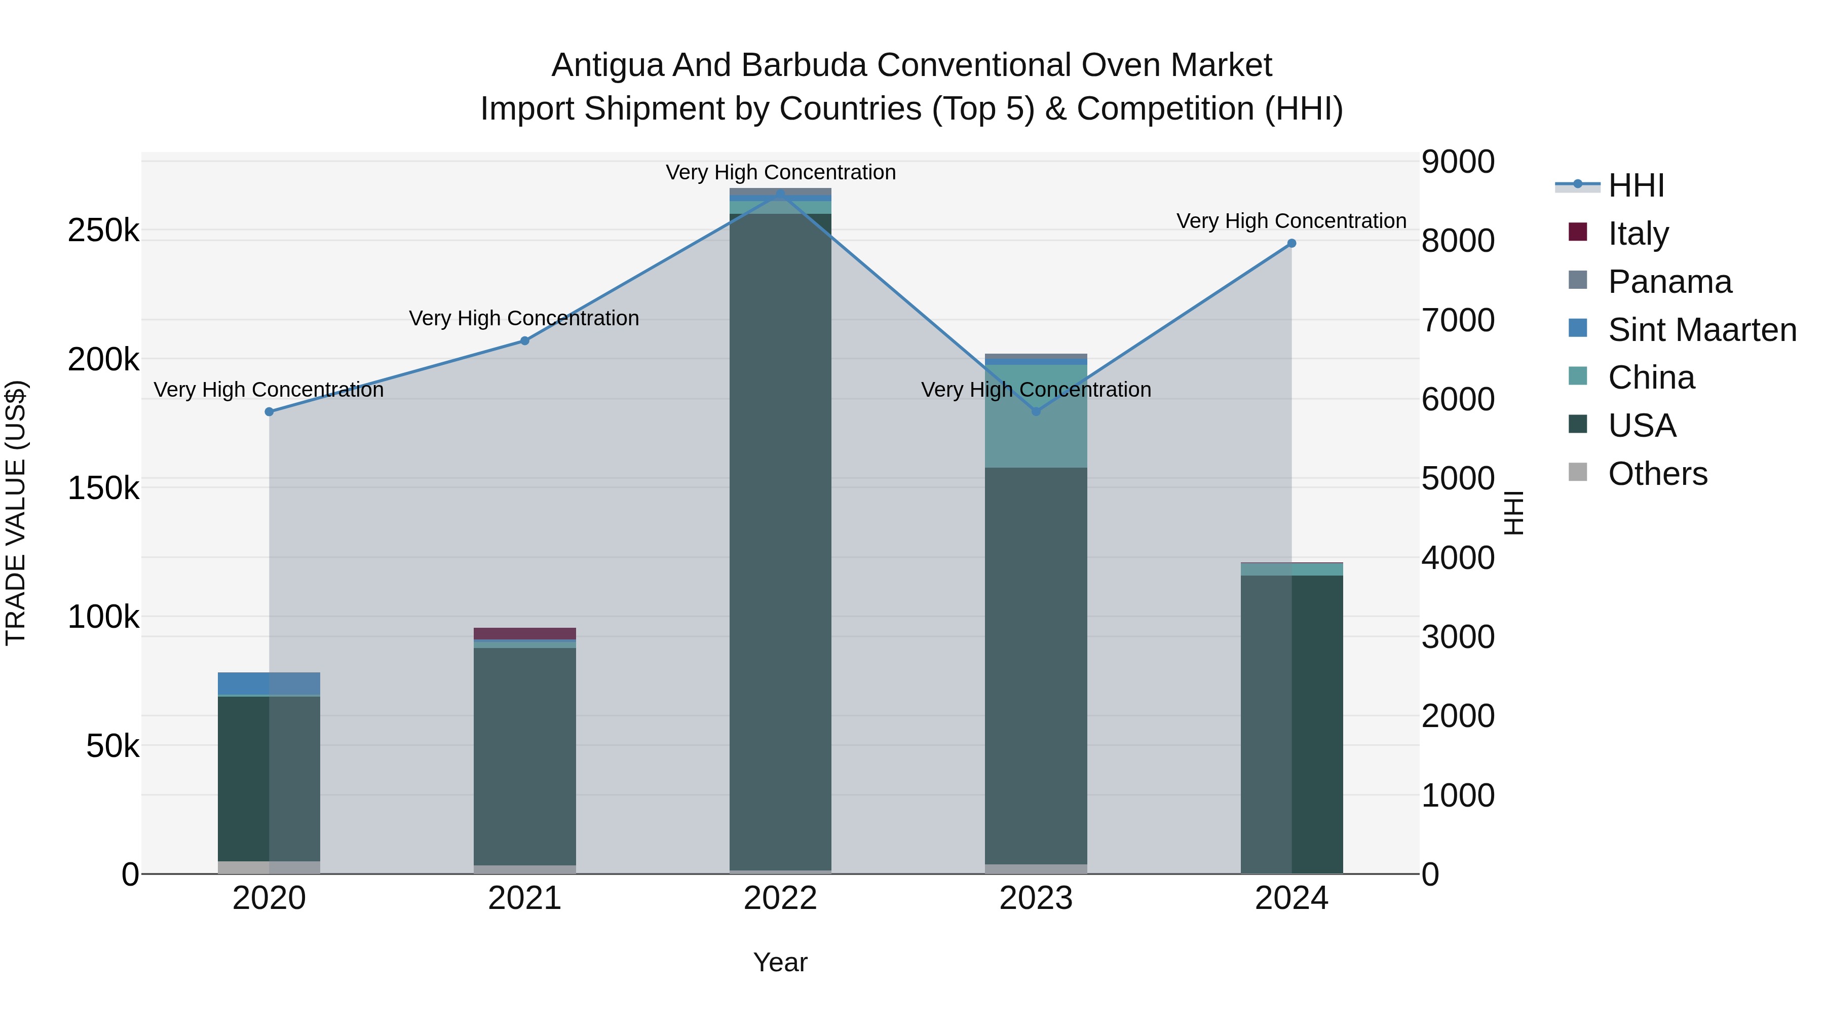
Task: Click the China bar segment for 2023
Action: point(1036,416)
